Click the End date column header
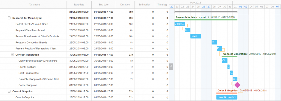Viewport: 281px width, 101px height. (103, 5)
